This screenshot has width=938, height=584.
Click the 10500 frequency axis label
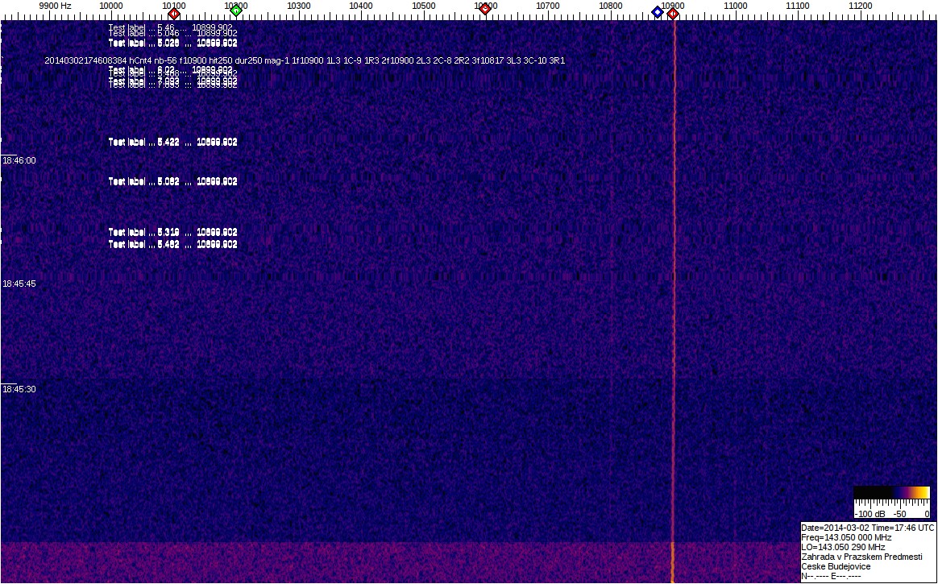(x=423, y=6)
